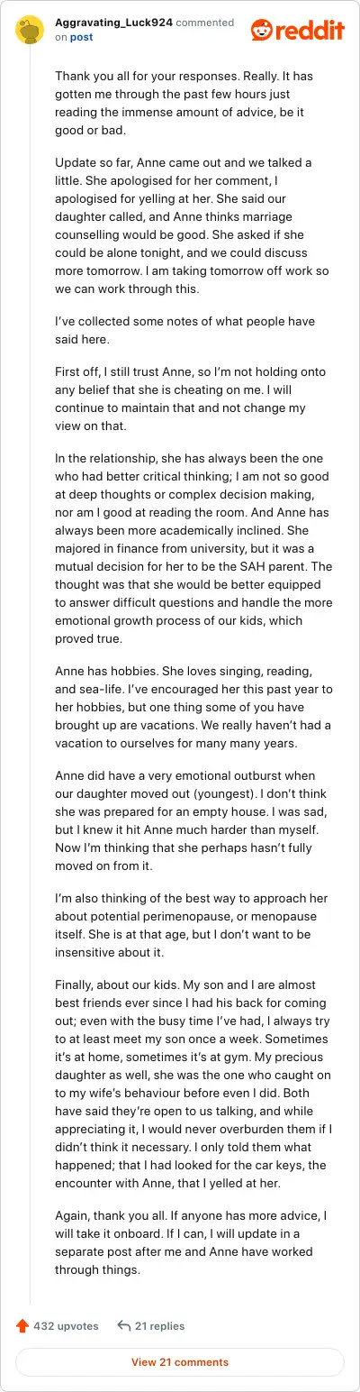Open View 21 comments button
The height and width of the screenshot is (1392, 360).
click(180, 1361)
